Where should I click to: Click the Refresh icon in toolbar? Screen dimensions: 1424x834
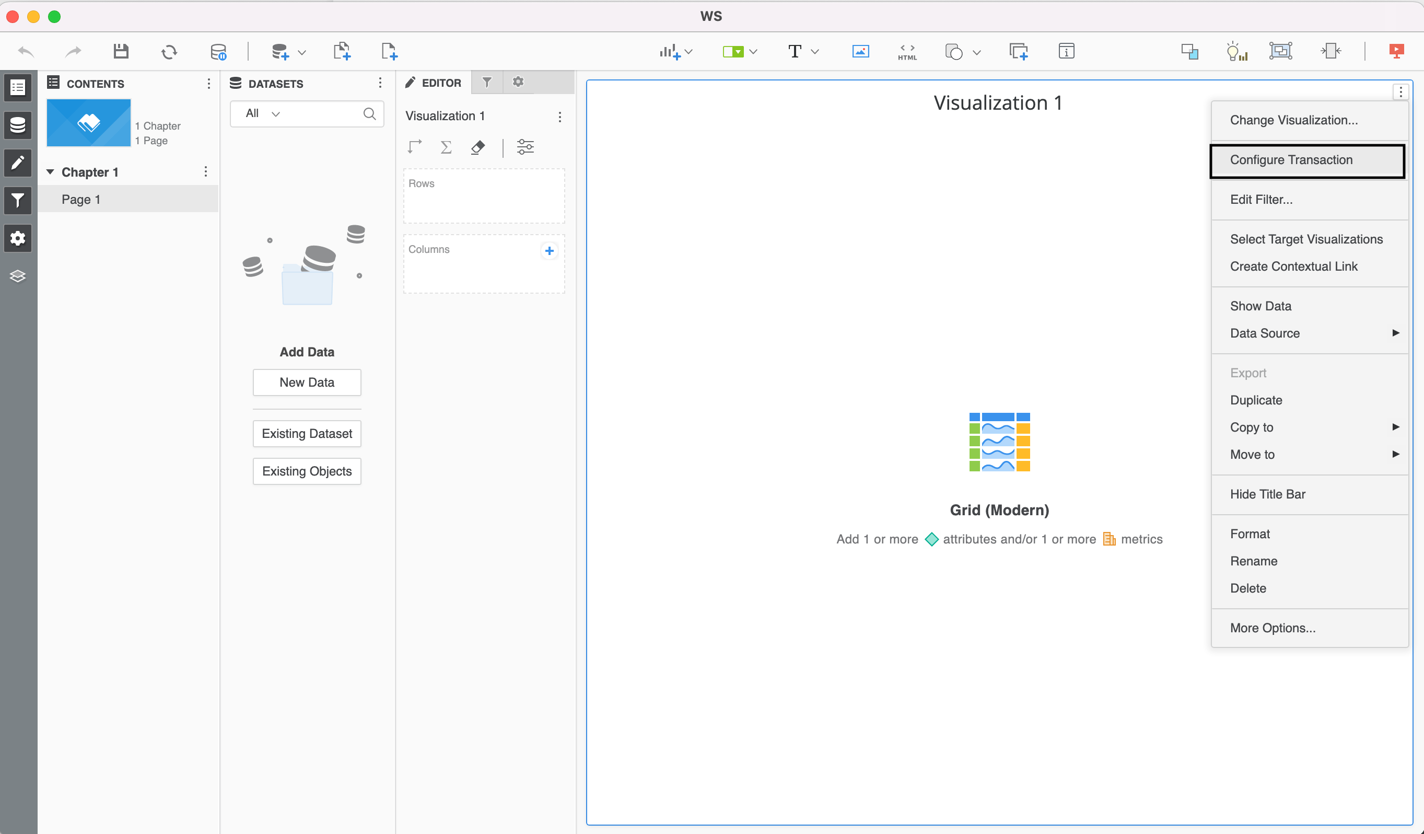pyautogui.click(x=169, y=51)
